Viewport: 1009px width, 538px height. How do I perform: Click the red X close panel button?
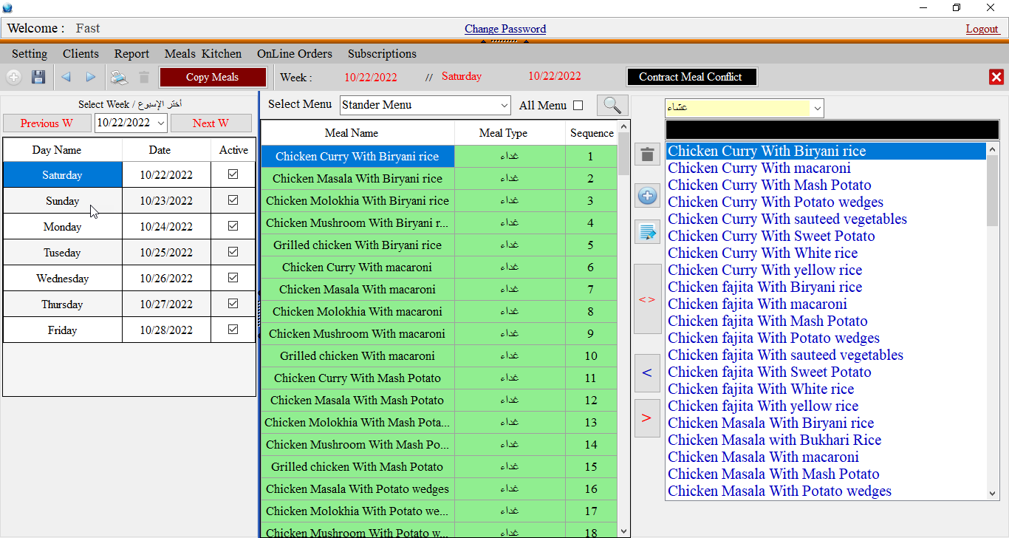tap(996, 77)
